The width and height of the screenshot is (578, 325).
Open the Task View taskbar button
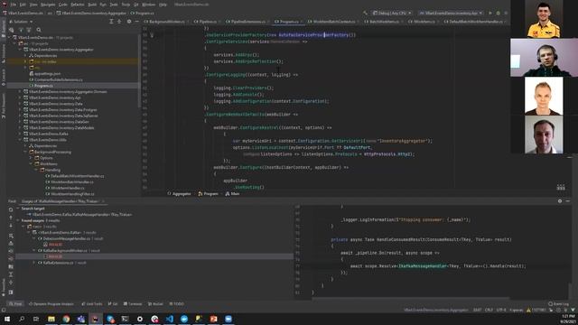click(36, 319)
